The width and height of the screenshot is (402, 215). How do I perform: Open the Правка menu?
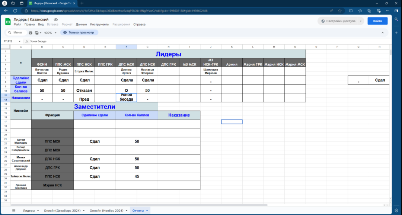[x=29, y=25]
